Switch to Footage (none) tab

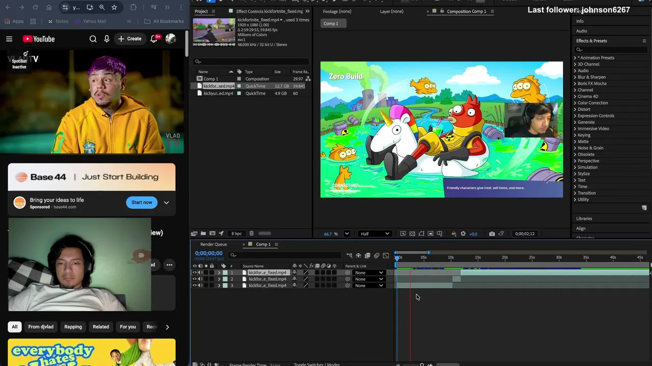click(x=337, y=11)
